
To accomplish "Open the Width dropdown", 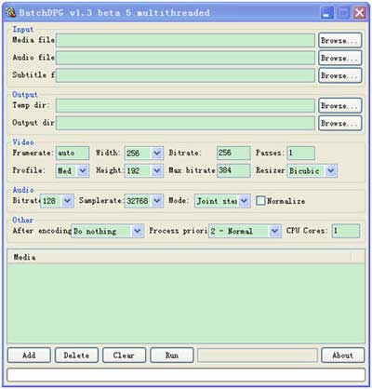I will 144,153.
